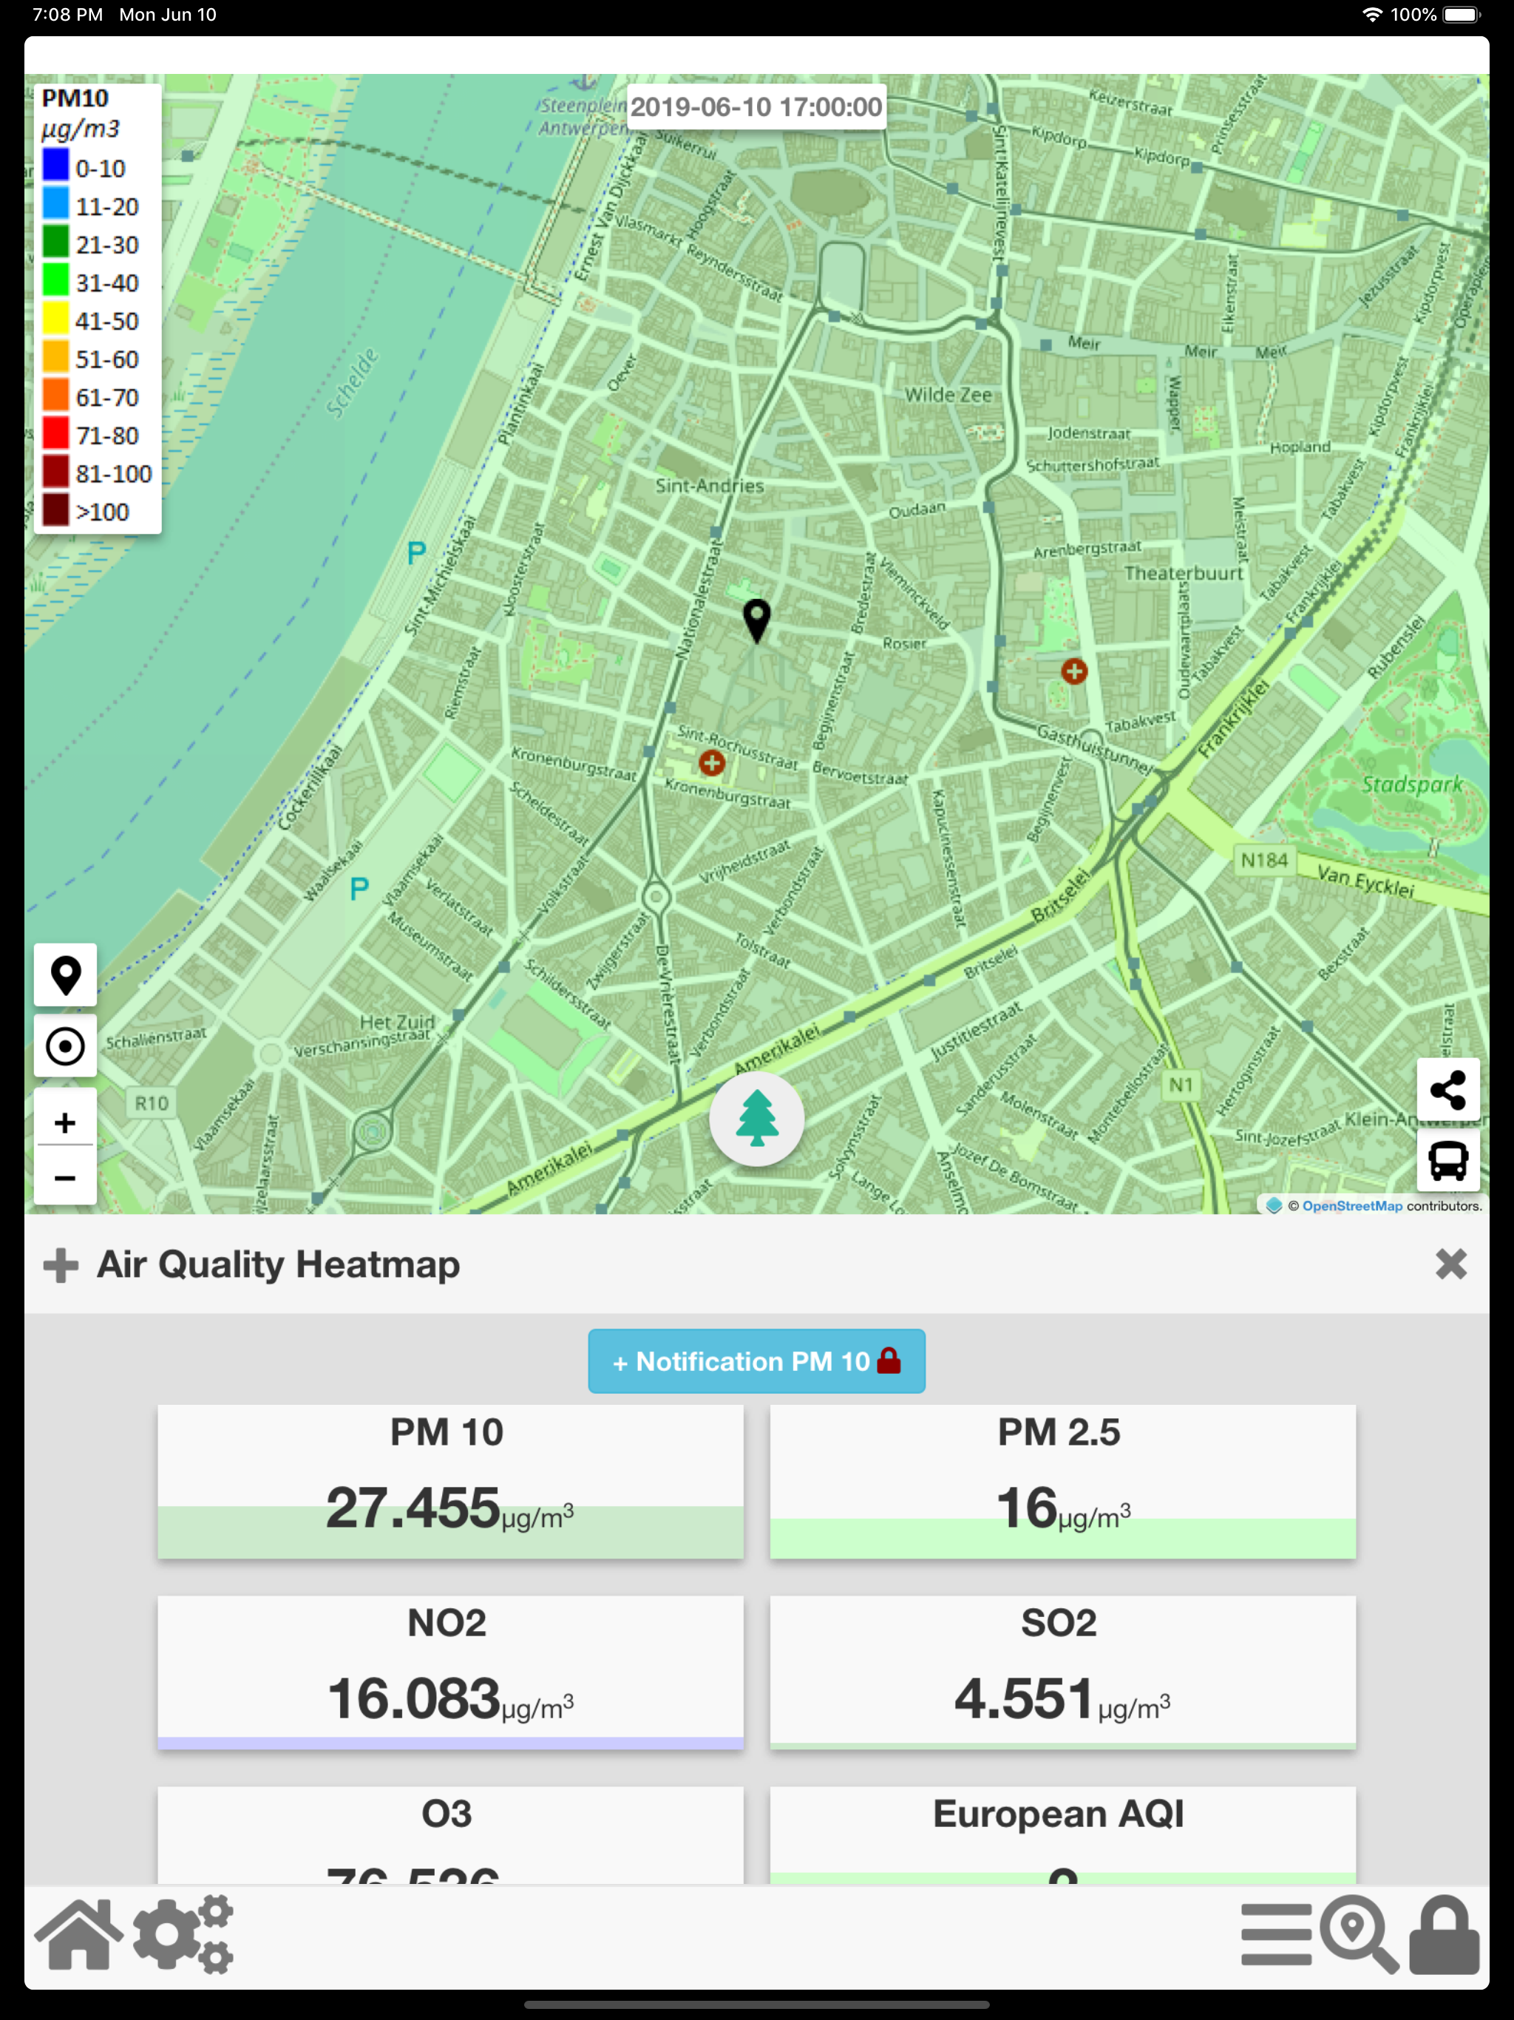Click the N1 road shield
Viewport: 1514px width, 2020px height.
tap(1181, 1085)
